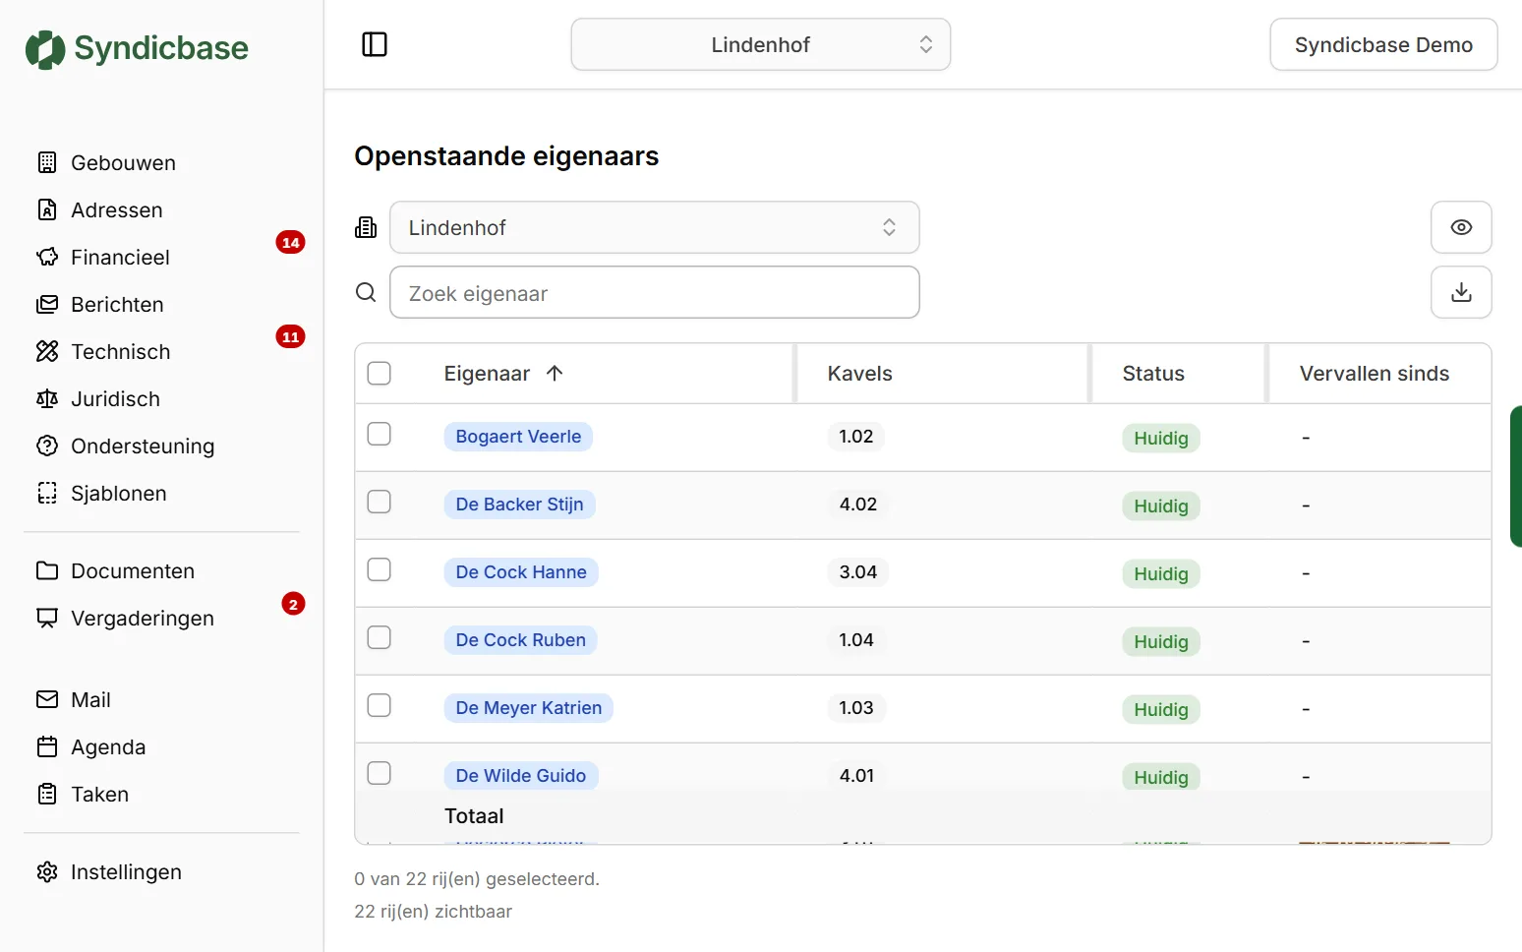Click the Syndicbase logo icon

point(45,49)
